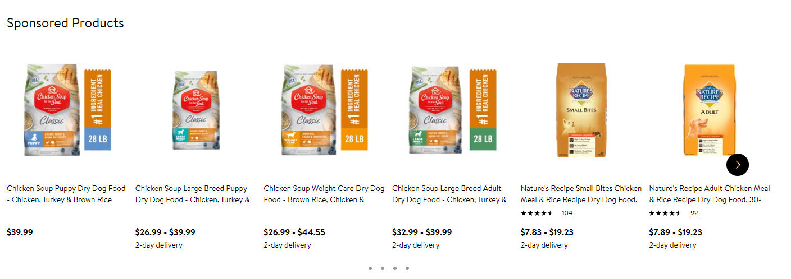791x279 pixels.
Task: Open Chicken Soup Puppy Dry Dog Food image
Action: 67,110
